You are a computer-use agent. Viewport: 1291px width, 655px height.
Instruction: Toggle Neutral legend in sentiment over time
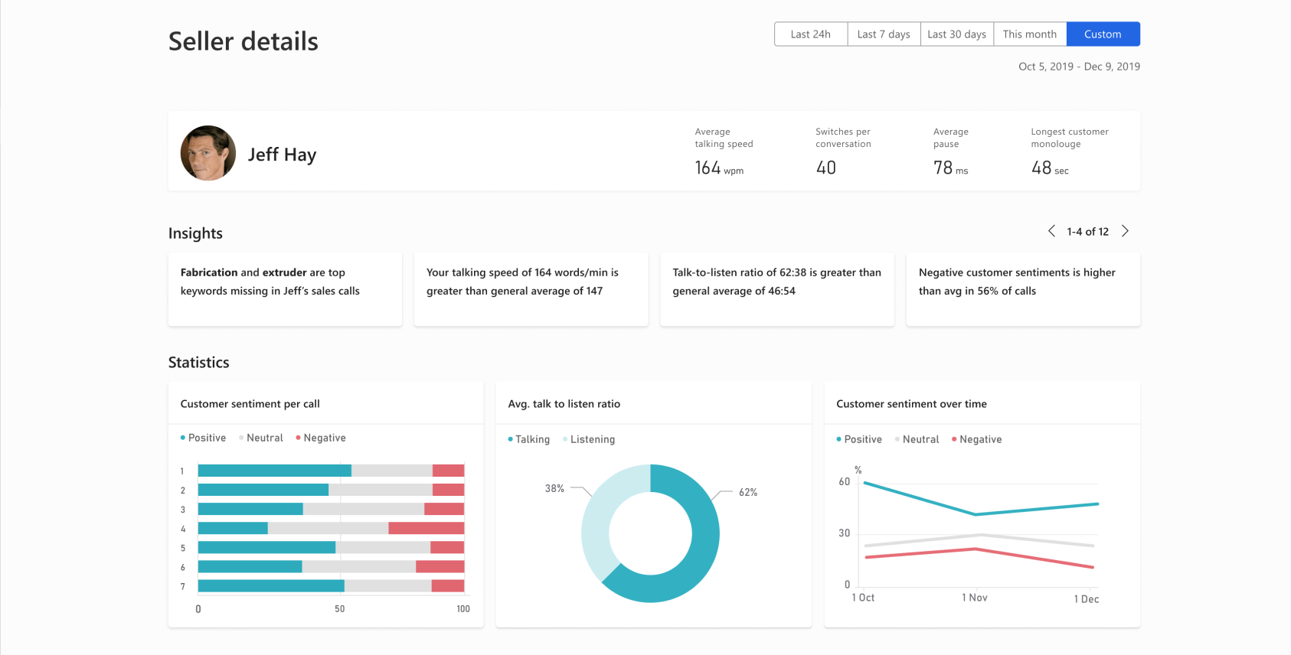[x=917, y=439]
